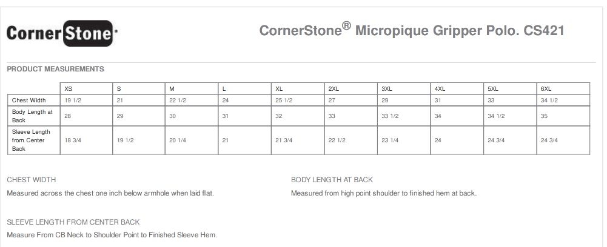This screenshot has width=607, height=247.
Task: Select the Chest Width value for size 5XL
Action: (x=491, y=100)
